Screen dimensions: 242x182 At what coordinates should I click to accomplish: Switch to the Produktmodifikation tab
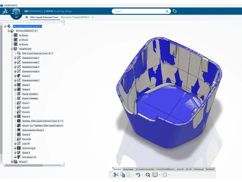point(166,169)
